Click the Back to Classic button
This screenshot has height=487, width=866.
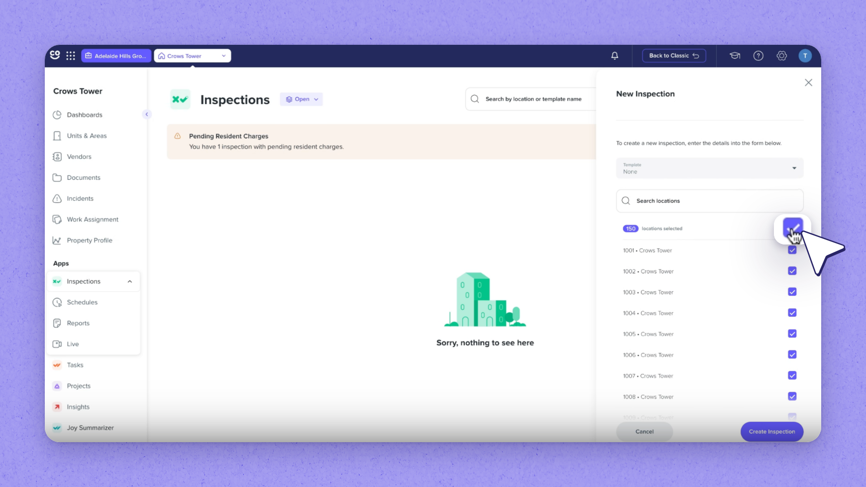[x=674, y=56]
